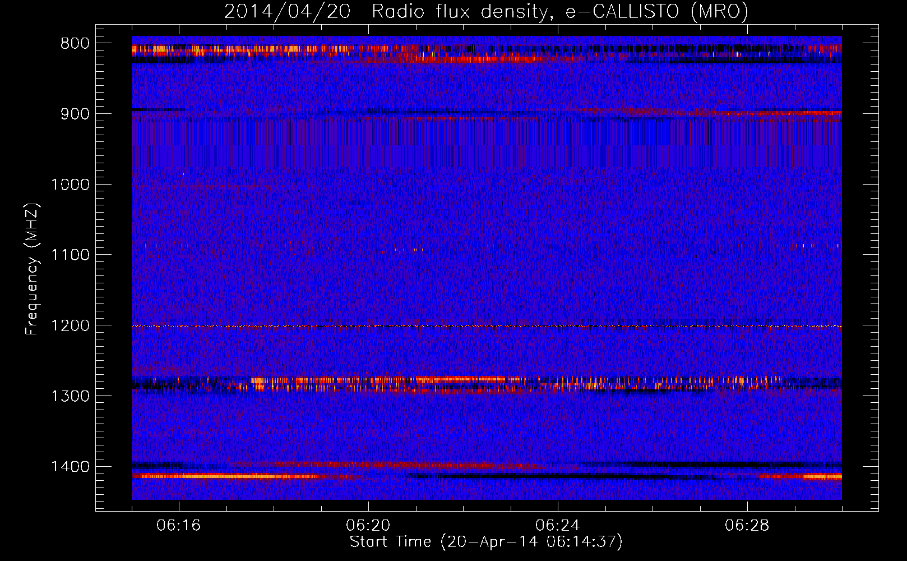Click the '06:16' time axis label
The height and width of the screenshot is (561, 907).
point(179,526)
